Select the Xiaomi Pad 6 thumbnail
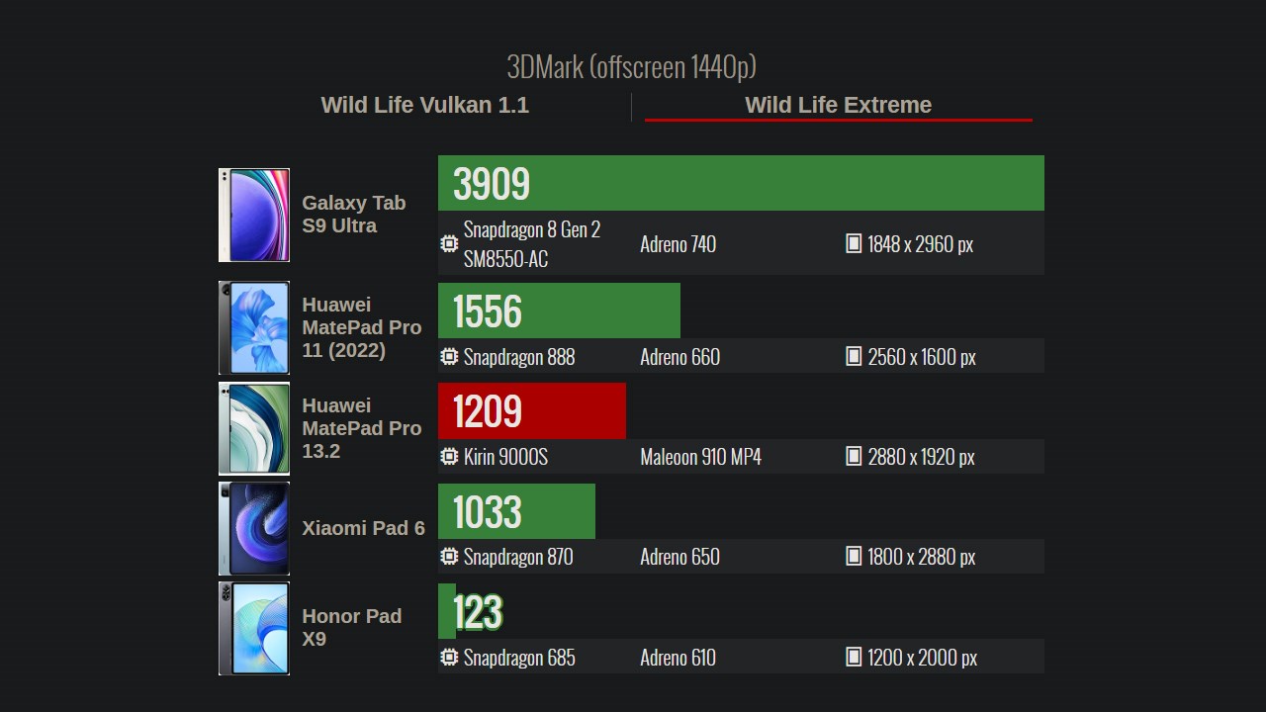The width and height of the screenshot is (1266, 712). point(254,528)
